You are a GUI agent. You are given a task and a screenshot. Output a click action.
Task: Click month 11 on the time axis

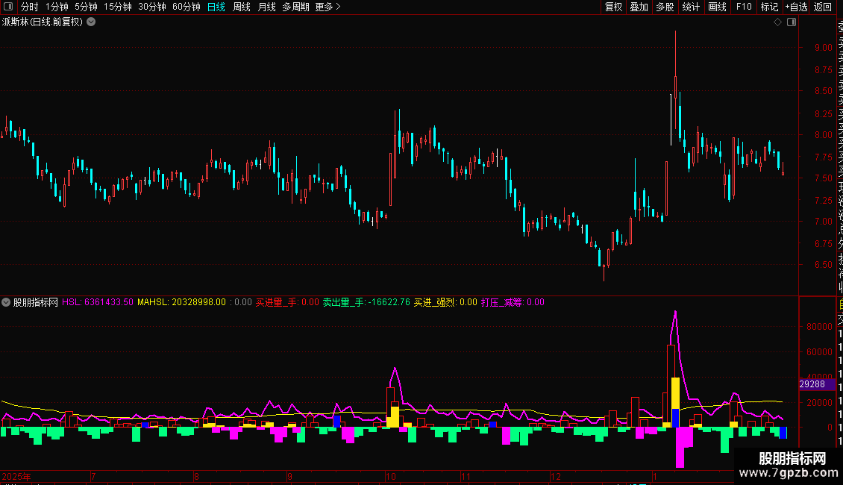coord(466,476)
